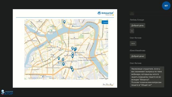Click sender name Юлия Измайлова

[137, 50]
